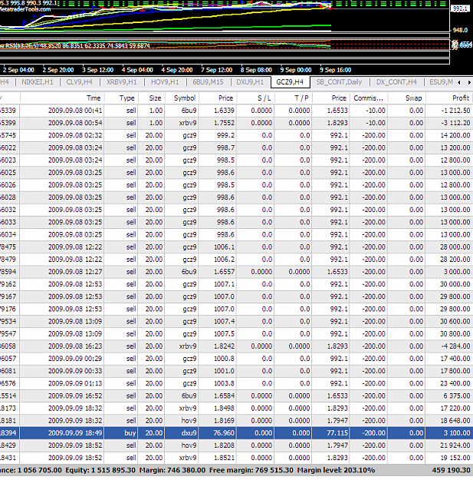Select hov9 sell order at 1.8208
The image size is (473, 480).
coord(236,445)
